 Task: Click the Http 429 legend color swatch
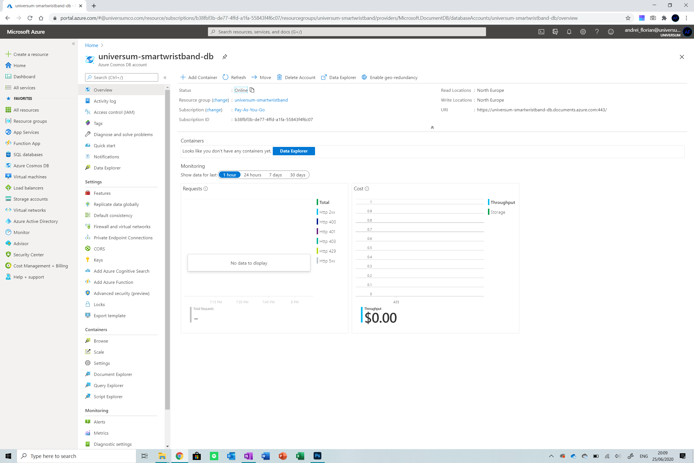pyautogui.click(x=317, y=251)
